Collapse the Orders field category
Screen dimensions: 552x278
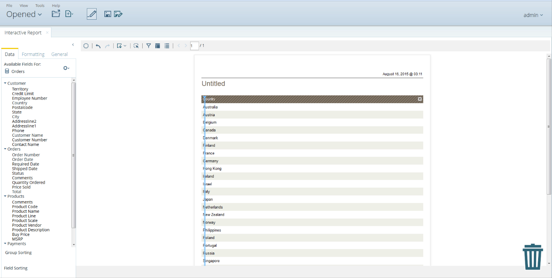[x=5, y=149]
